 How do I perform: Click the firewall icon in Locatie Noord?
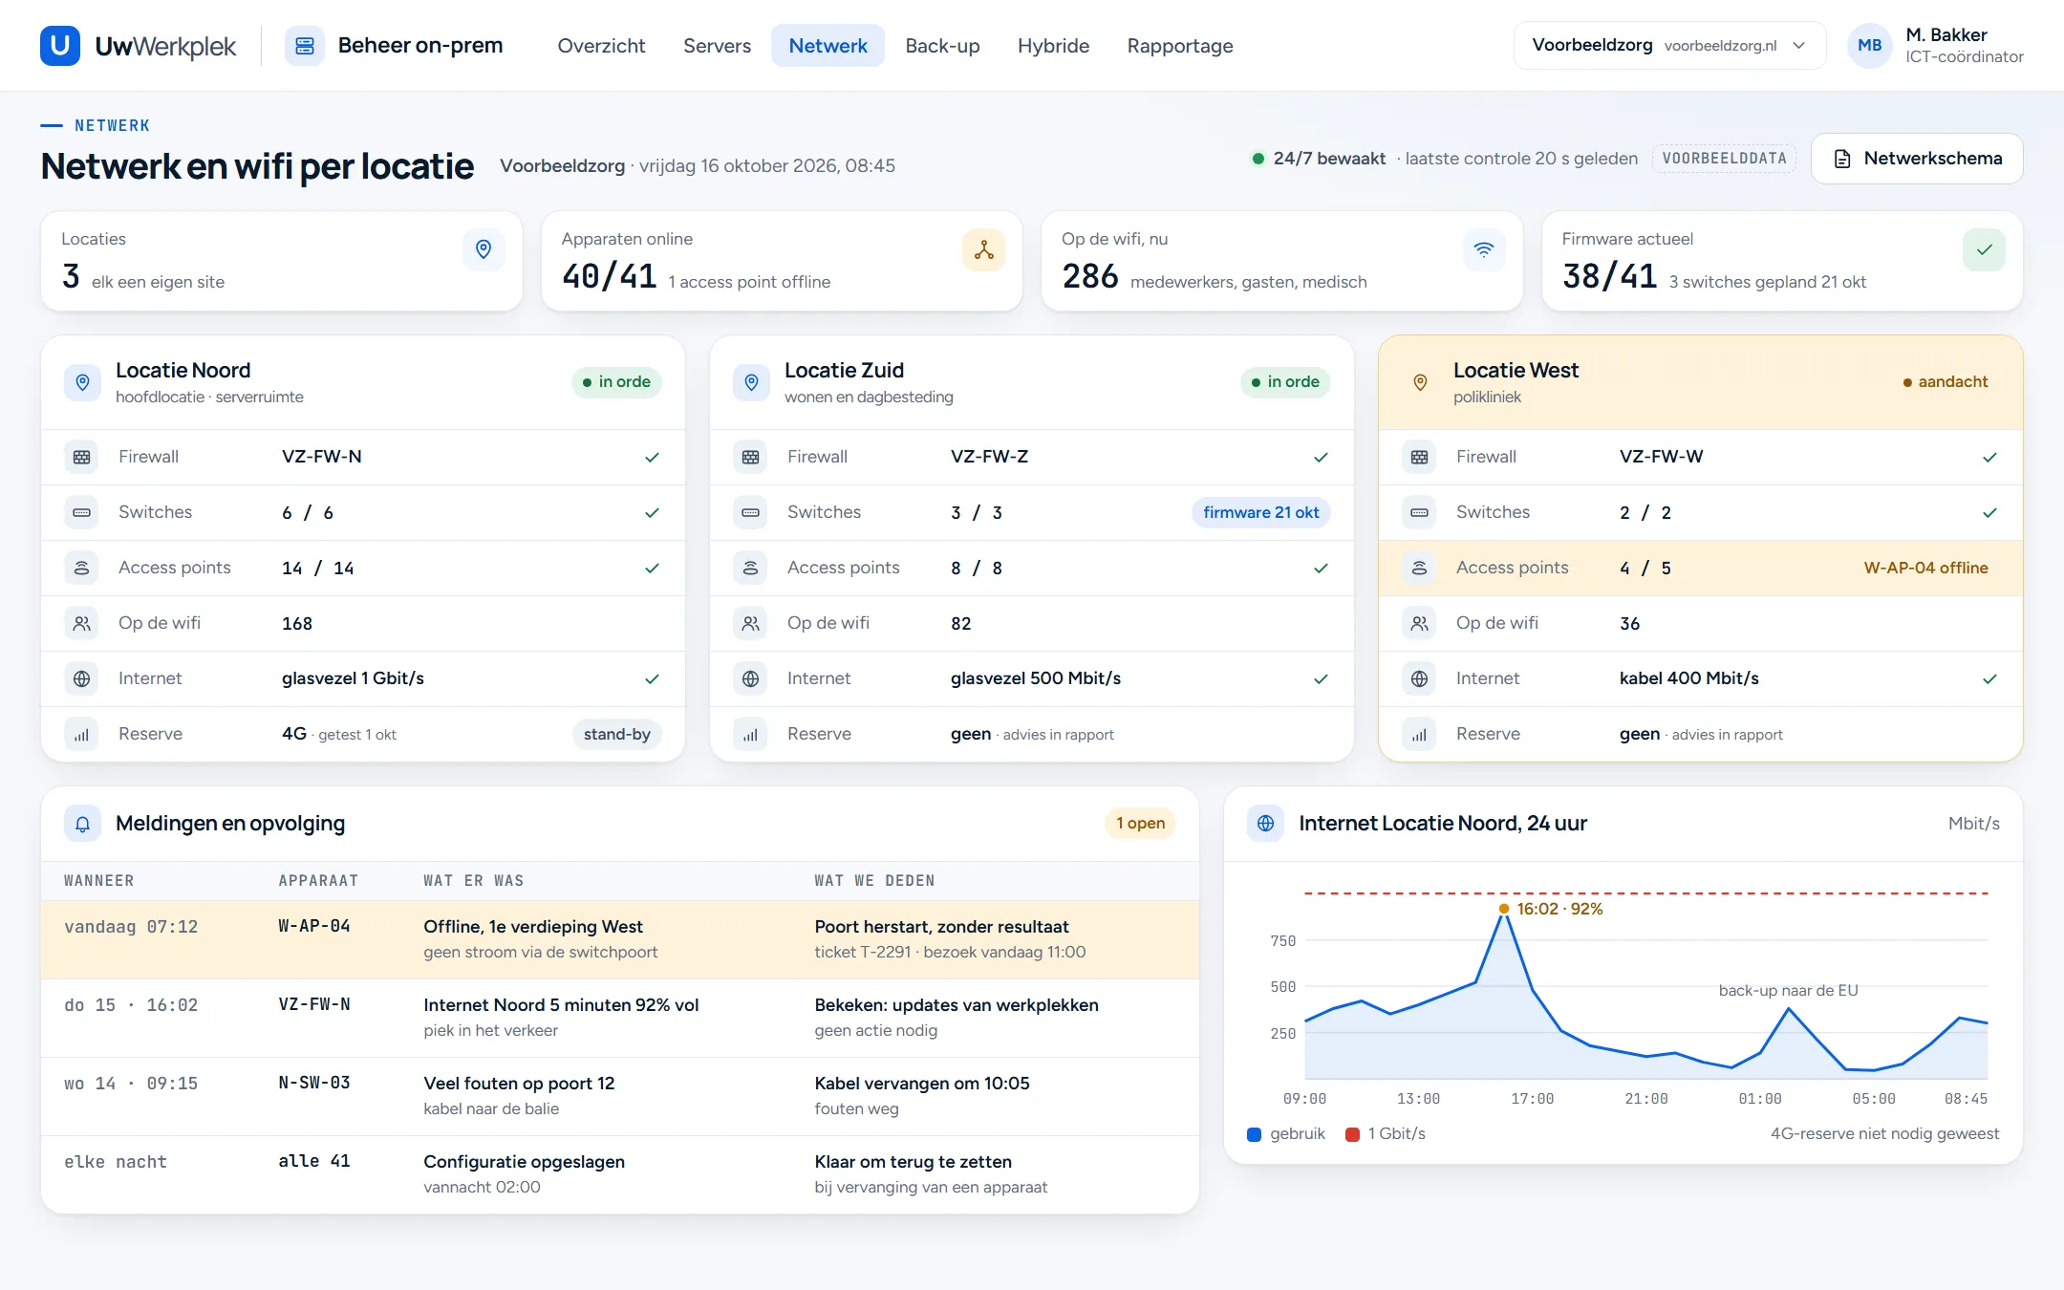(82, 457)
